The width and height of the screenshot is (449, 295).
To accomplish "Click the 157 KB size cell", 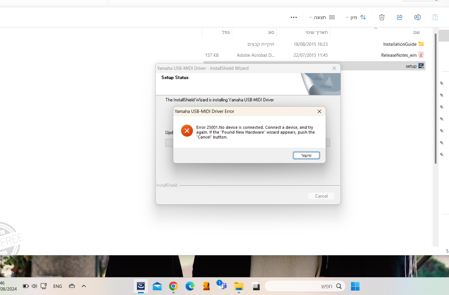I will pyautogui.click(x=212, y=55).
